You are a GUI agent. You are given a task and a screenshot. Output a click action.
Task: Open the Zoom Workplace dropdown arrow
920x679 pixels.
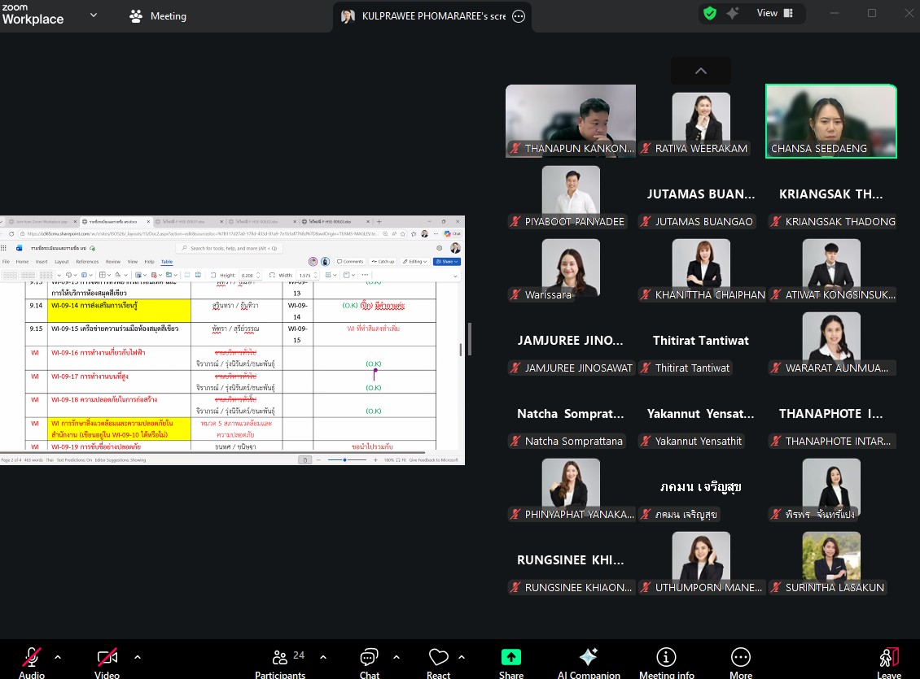coord(94,15)
